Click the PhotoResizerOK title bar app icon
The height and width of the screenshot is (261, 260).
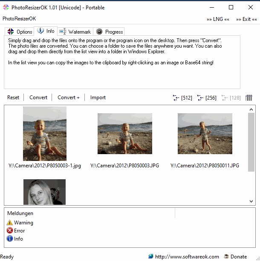point(6,7)
